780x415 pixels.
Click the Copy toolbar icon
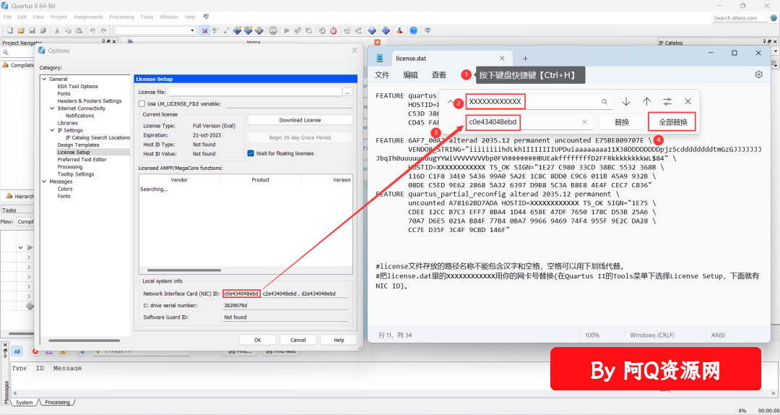(68, 30)
